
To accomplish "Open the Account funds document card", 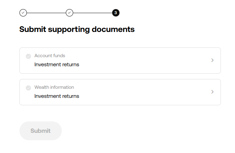I will point(120,61).
